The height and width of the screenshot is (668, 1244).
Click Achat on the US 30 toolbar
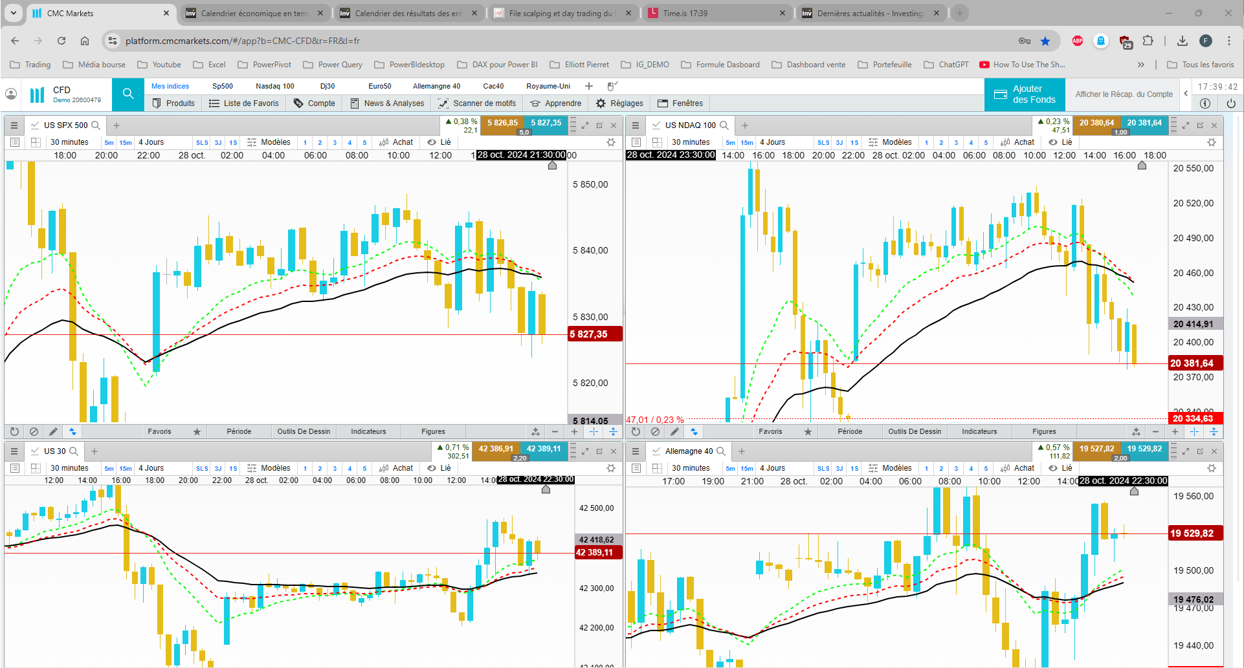point(396,468)
